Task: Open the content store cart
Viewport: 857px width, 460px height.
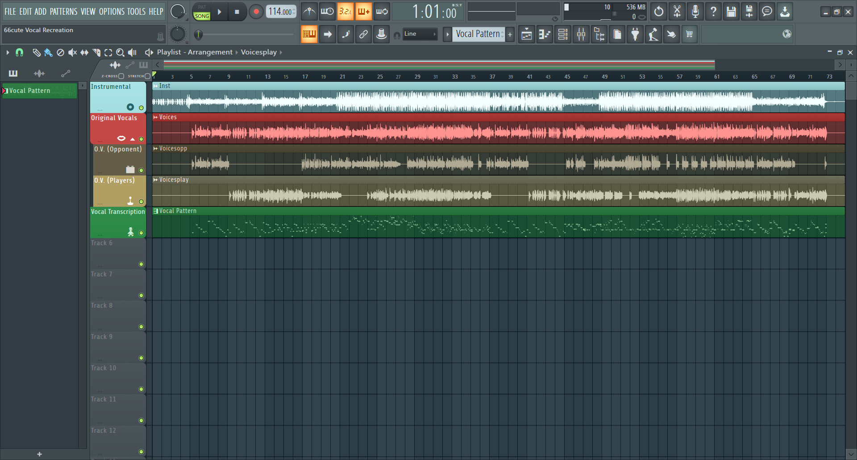Action: (x=689, y=34)
